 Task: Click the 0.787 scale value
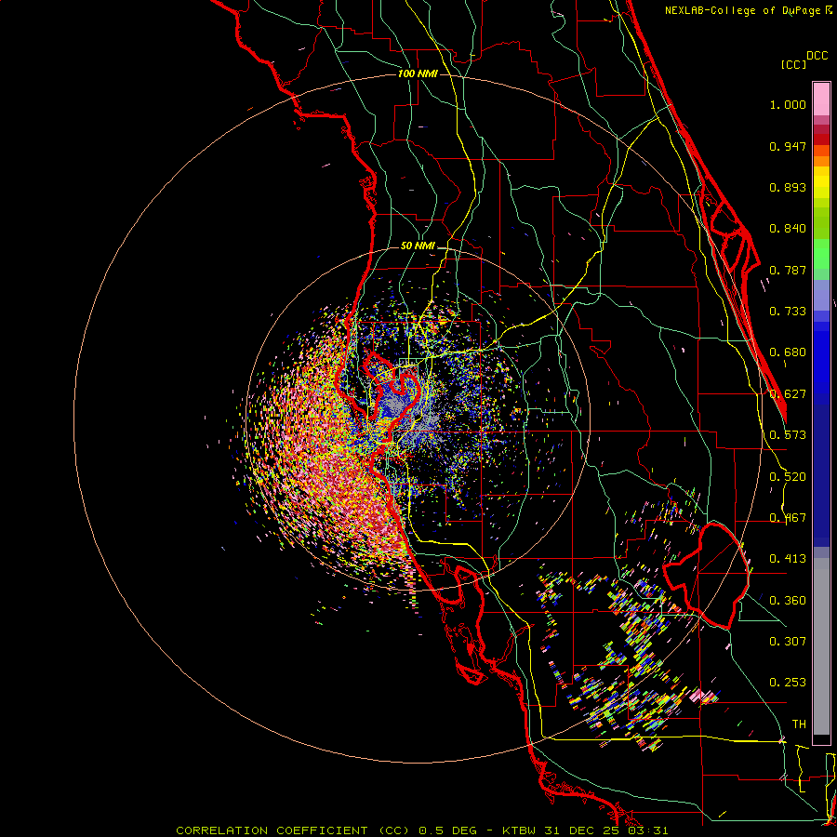(788, 270)
